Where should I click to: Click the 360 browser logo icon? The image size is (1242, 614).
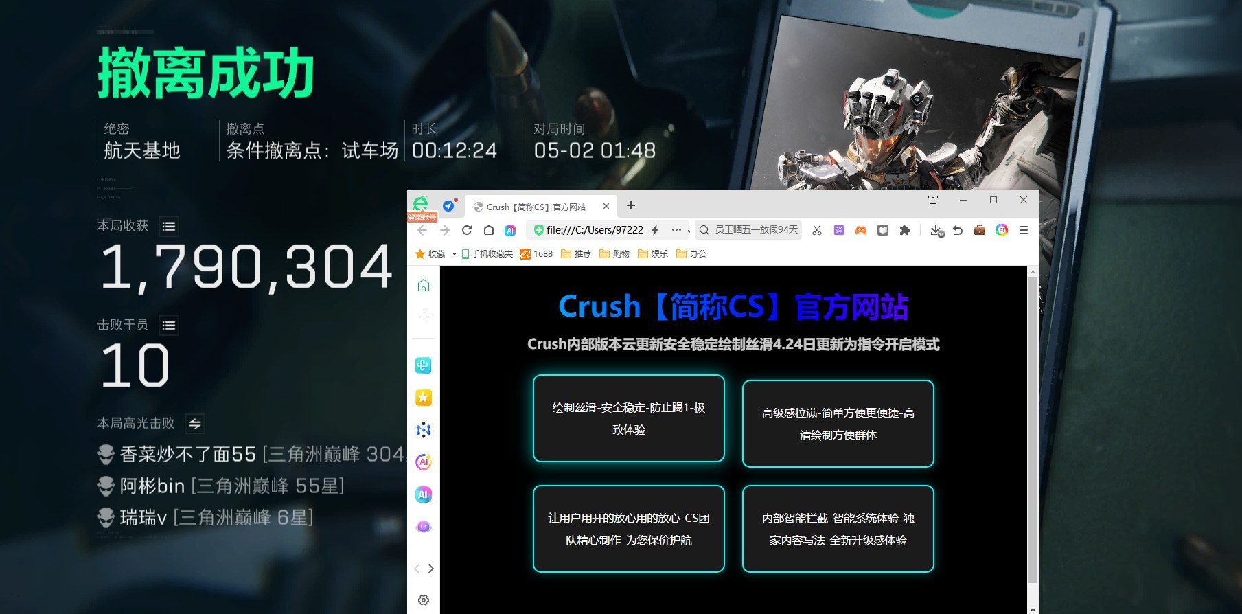(420, 203)
